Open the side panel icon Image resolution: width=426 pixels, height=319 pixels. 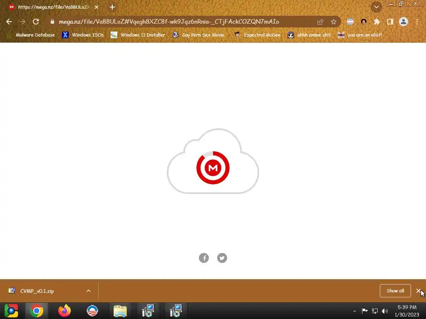point(390,22)
